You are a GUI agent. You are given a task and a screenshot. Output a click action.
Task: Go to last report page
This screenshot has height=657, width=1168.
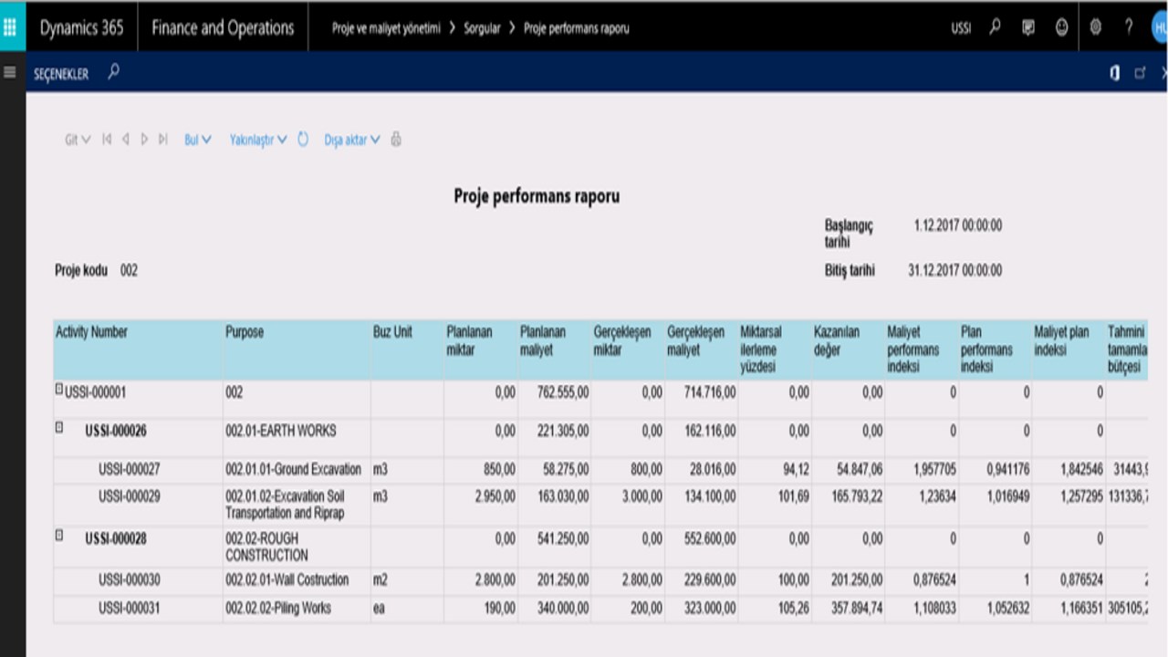(162, 140)
